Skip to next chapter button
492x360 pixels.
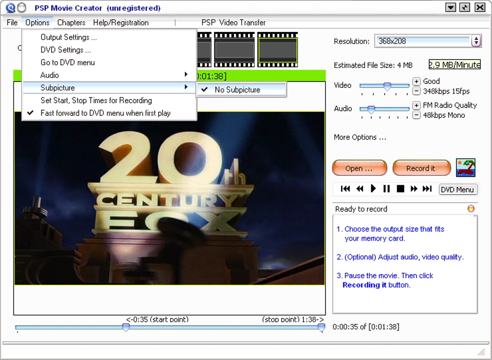(427, 189)
